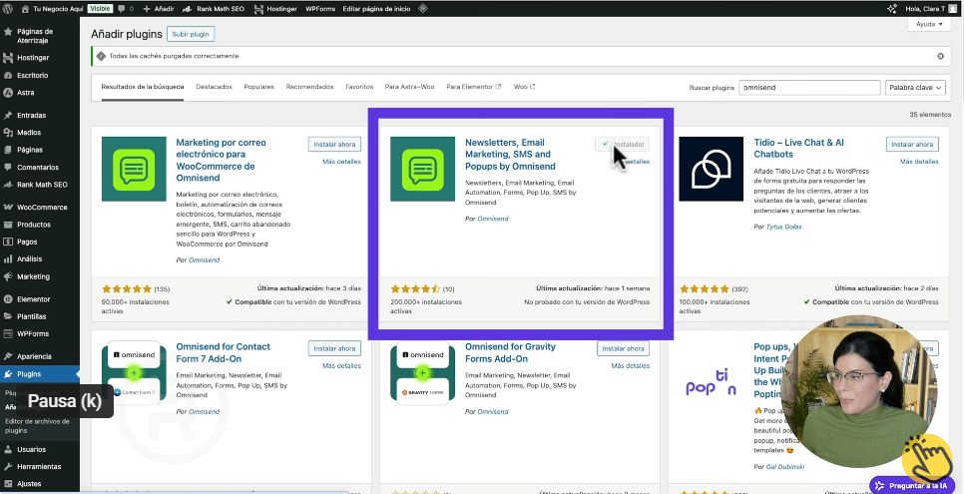Open Comentarios in the sidebar
The height and width of the screenshot is (494, 964).
point(40,167)
